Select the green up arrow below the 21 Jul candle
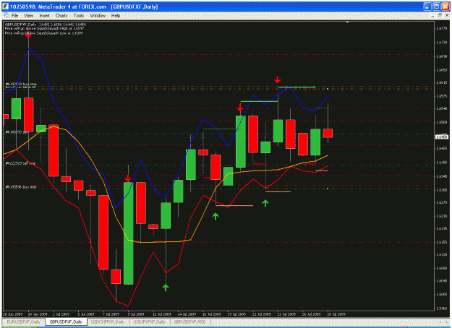The width and height of the screenshot is (452, 328). [265, 203]
